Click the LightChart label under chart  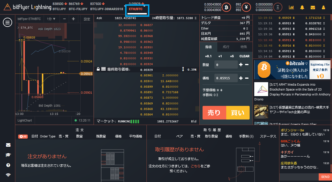coord(25,120)
